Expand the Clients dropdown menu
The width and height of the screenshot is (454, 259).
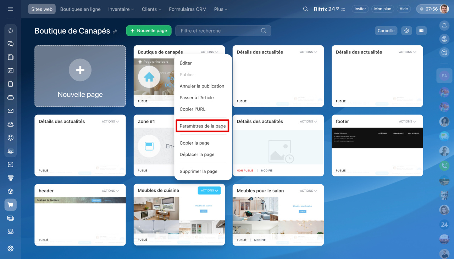pyautogui.click(x=151, y=9)
